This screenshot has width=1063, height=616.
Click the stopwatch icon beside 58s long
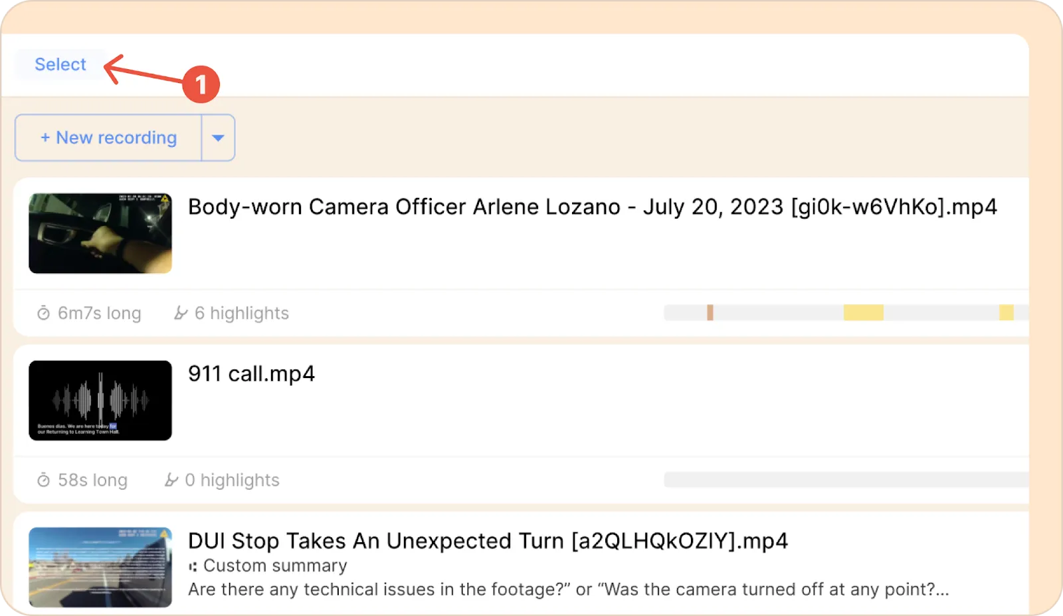[x=43, y=480]
